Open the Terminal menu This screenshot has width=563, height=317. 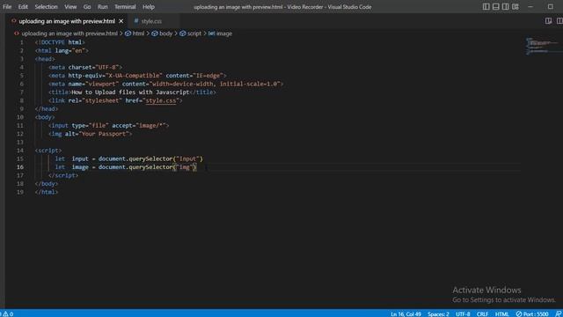pyautogui.click(x=125, y=7)
